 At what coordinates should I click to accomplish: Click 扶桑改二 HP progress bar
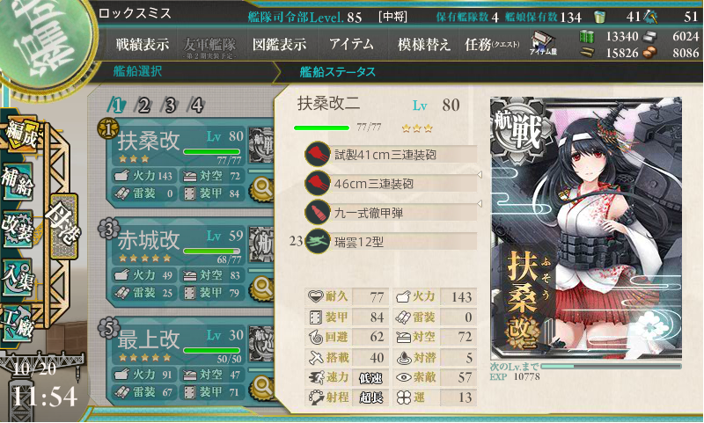tap(321, 128)
